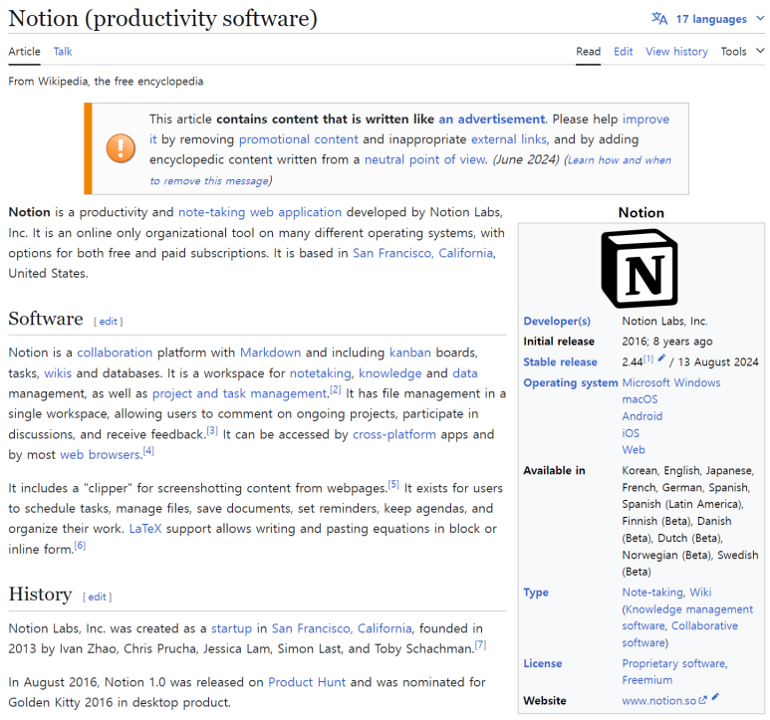Edit the Software section
The height and width of the screenshot is (720, 770).
[x=108, y=322]
